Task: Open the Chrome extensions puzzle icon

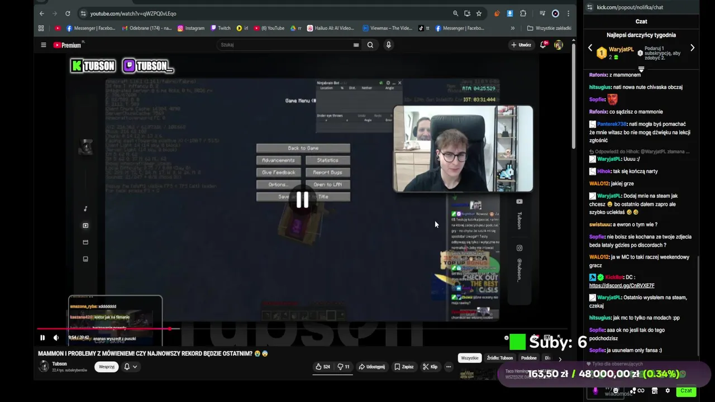Action: (523, 13)
